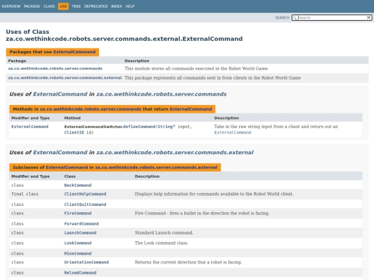Open server.commands.external package link in the section heading
The image size is (374, 280).
coord(175,152)
